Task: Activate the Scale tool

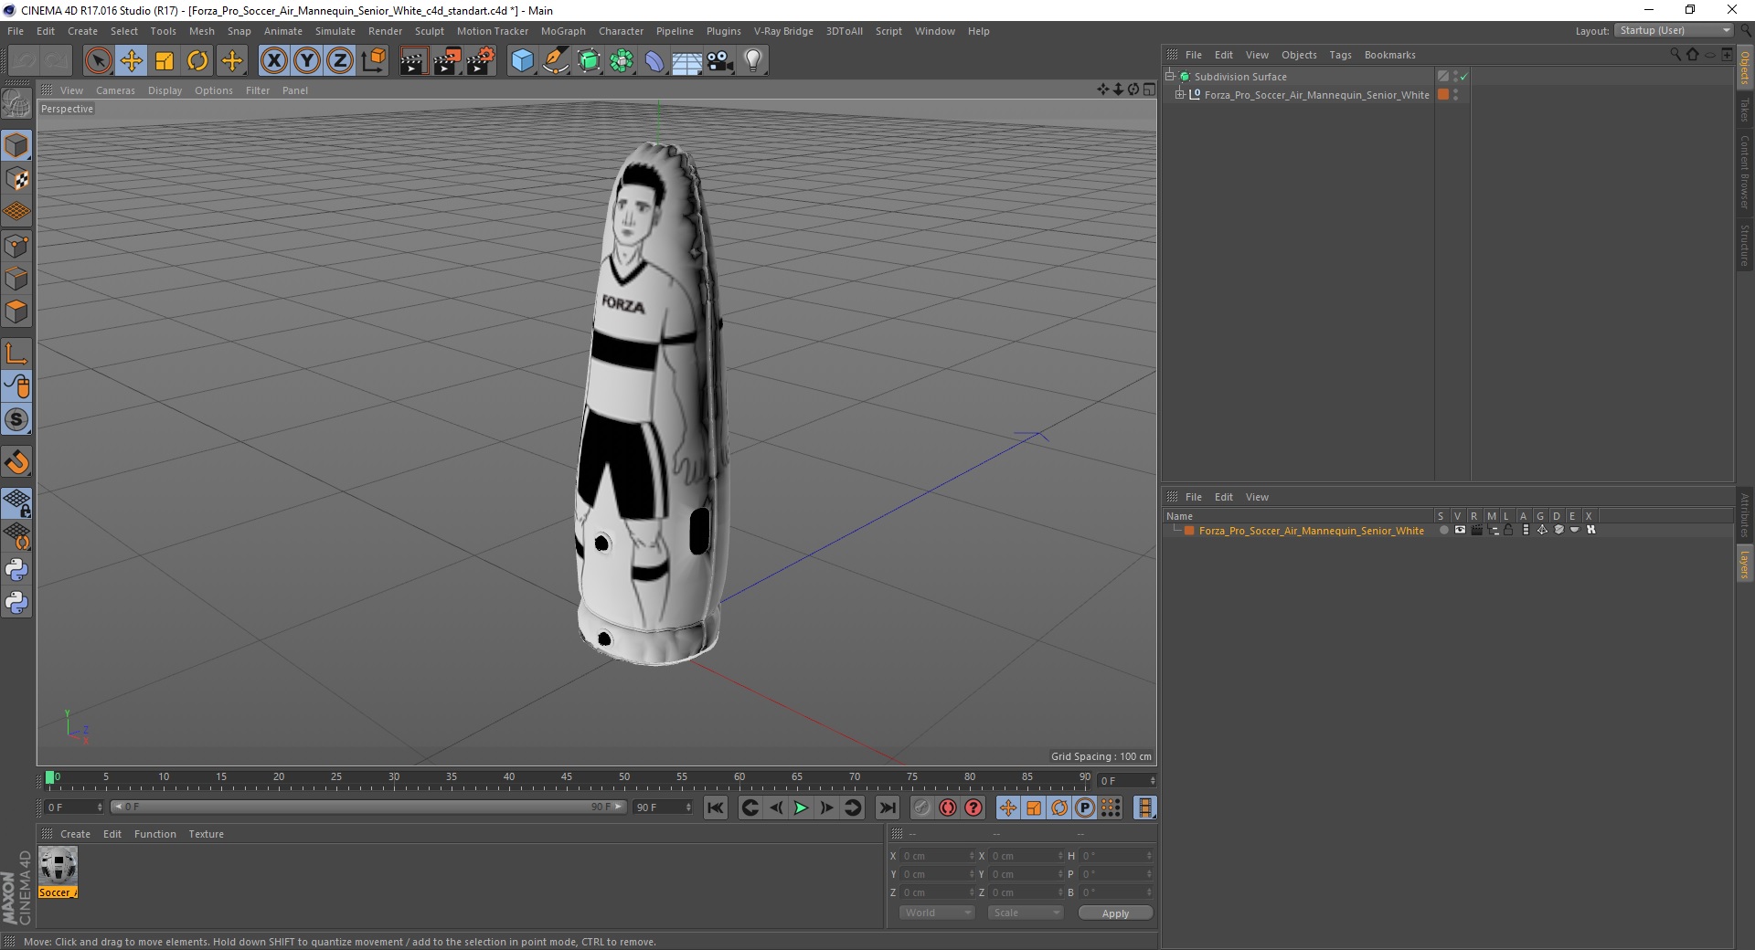Action: [165, 61]
